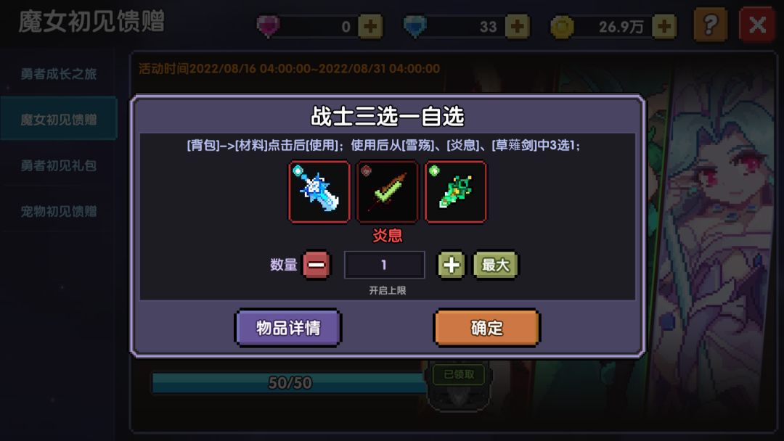The width and height of the screenshot is (784, 441).
Task: Decrease quantity with red minus button
Action: [x=316, y=264]
